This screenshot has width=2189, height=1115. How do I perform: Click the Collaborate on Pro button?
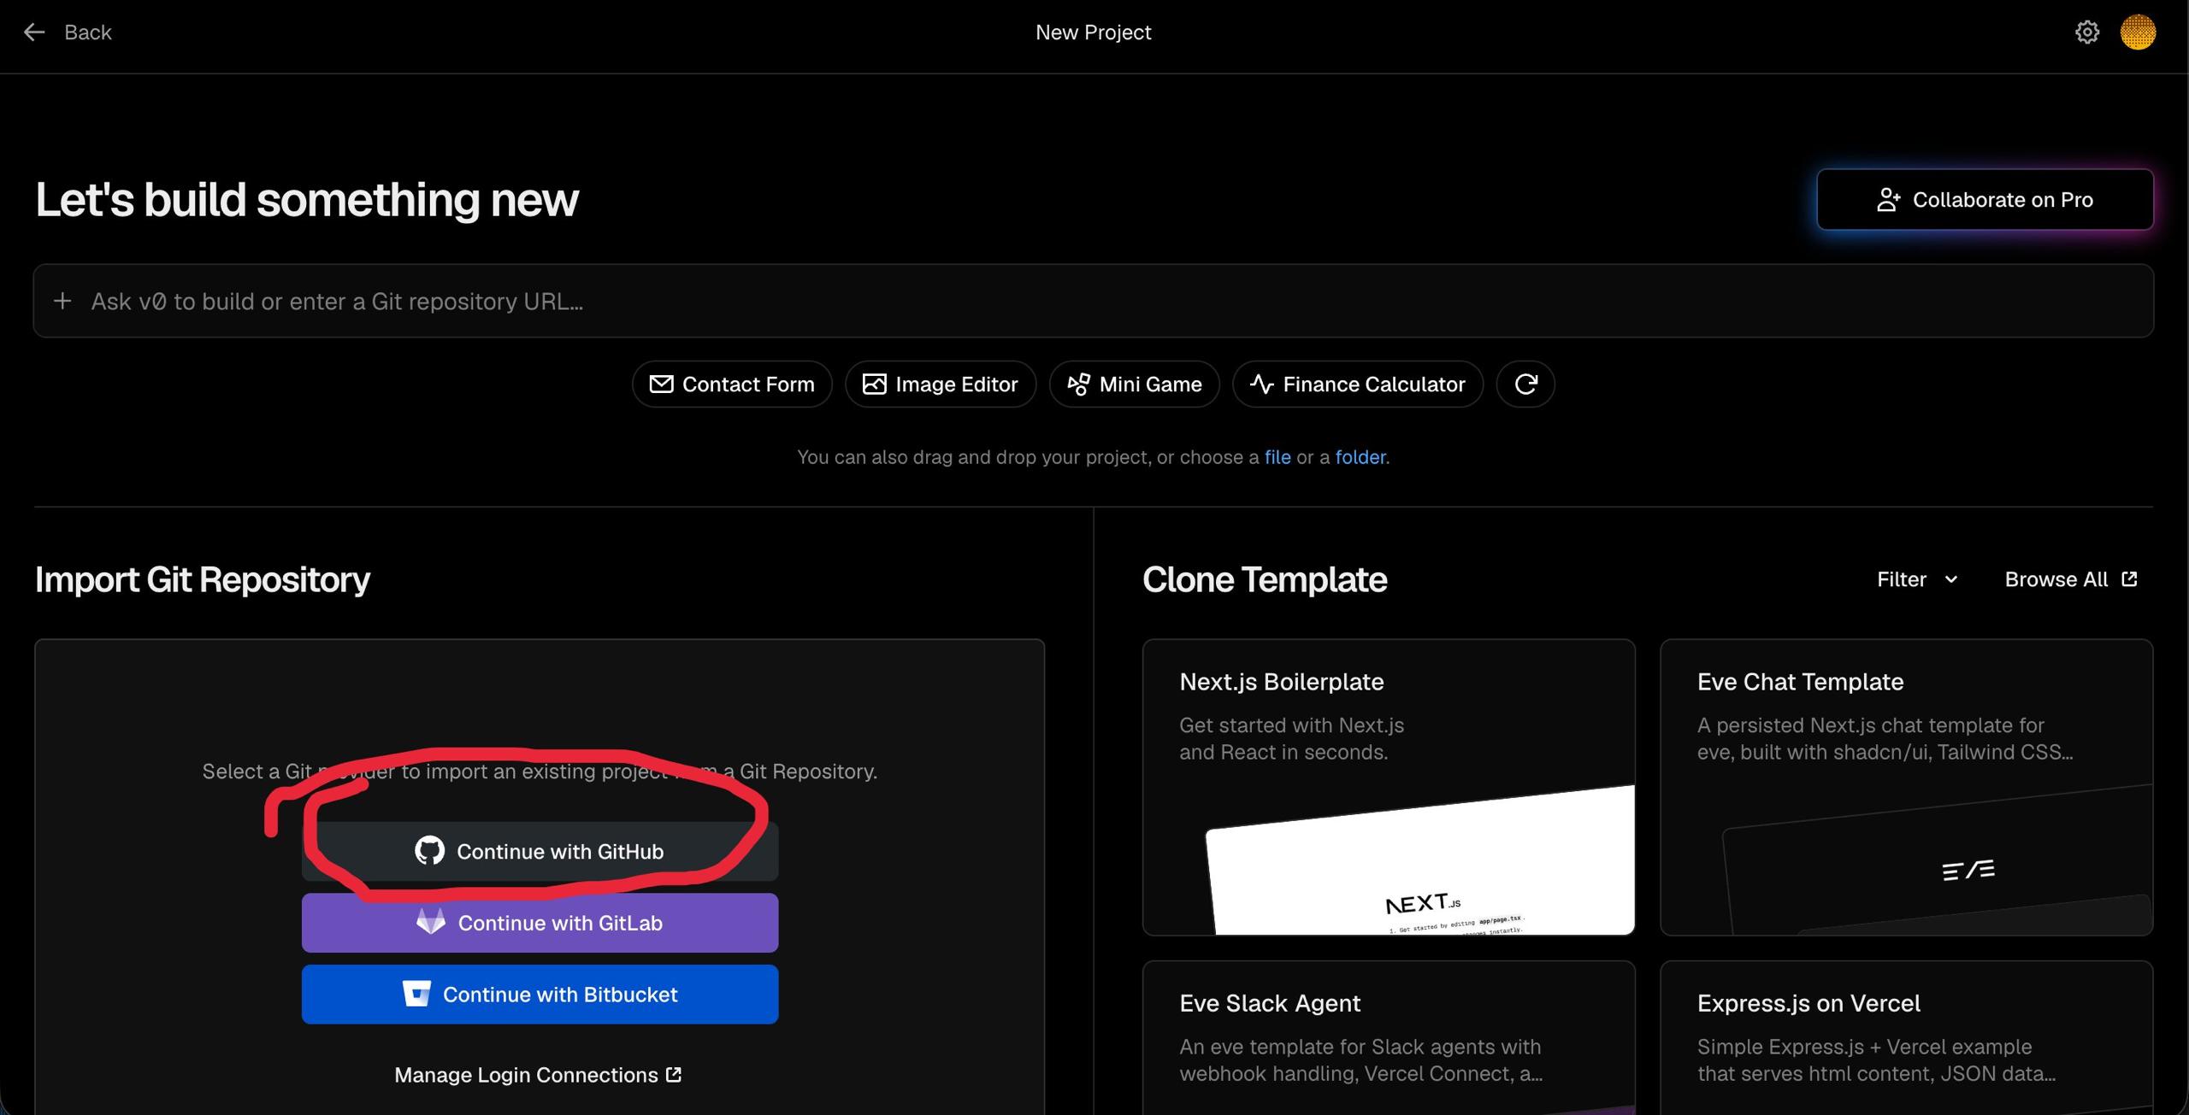(1985, 199)
